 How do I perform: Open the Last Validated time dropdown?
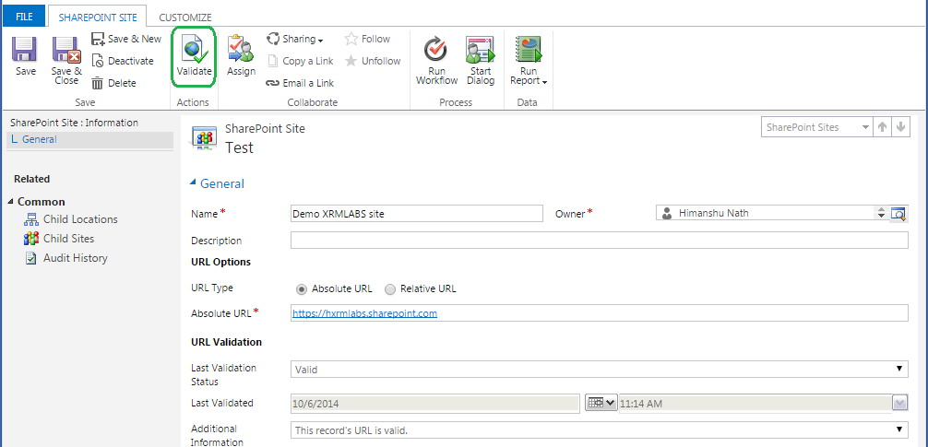coord(899,404)
